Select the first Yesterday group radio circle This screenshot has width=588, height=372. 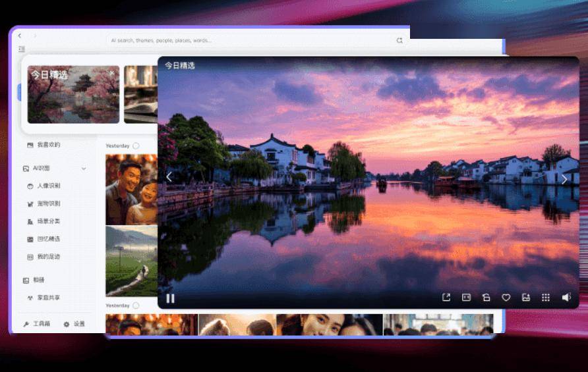point(136,146)
